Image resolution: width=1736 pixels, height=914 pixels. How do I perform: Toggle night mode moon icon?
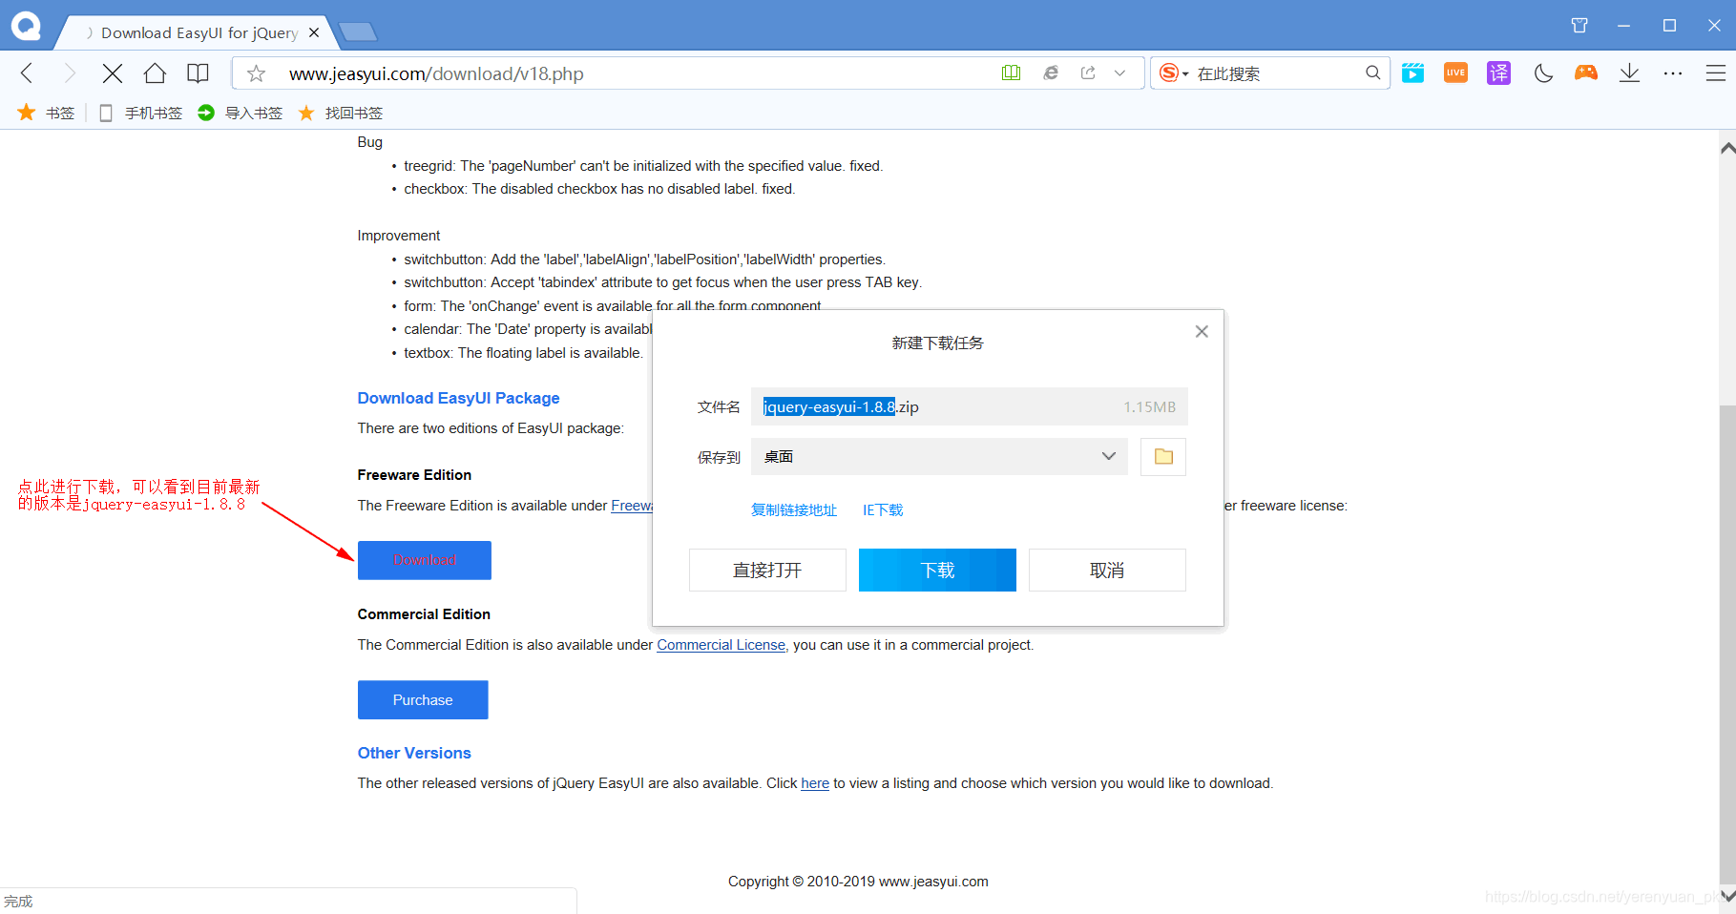pyautogui.click(x=1543, y=73)
